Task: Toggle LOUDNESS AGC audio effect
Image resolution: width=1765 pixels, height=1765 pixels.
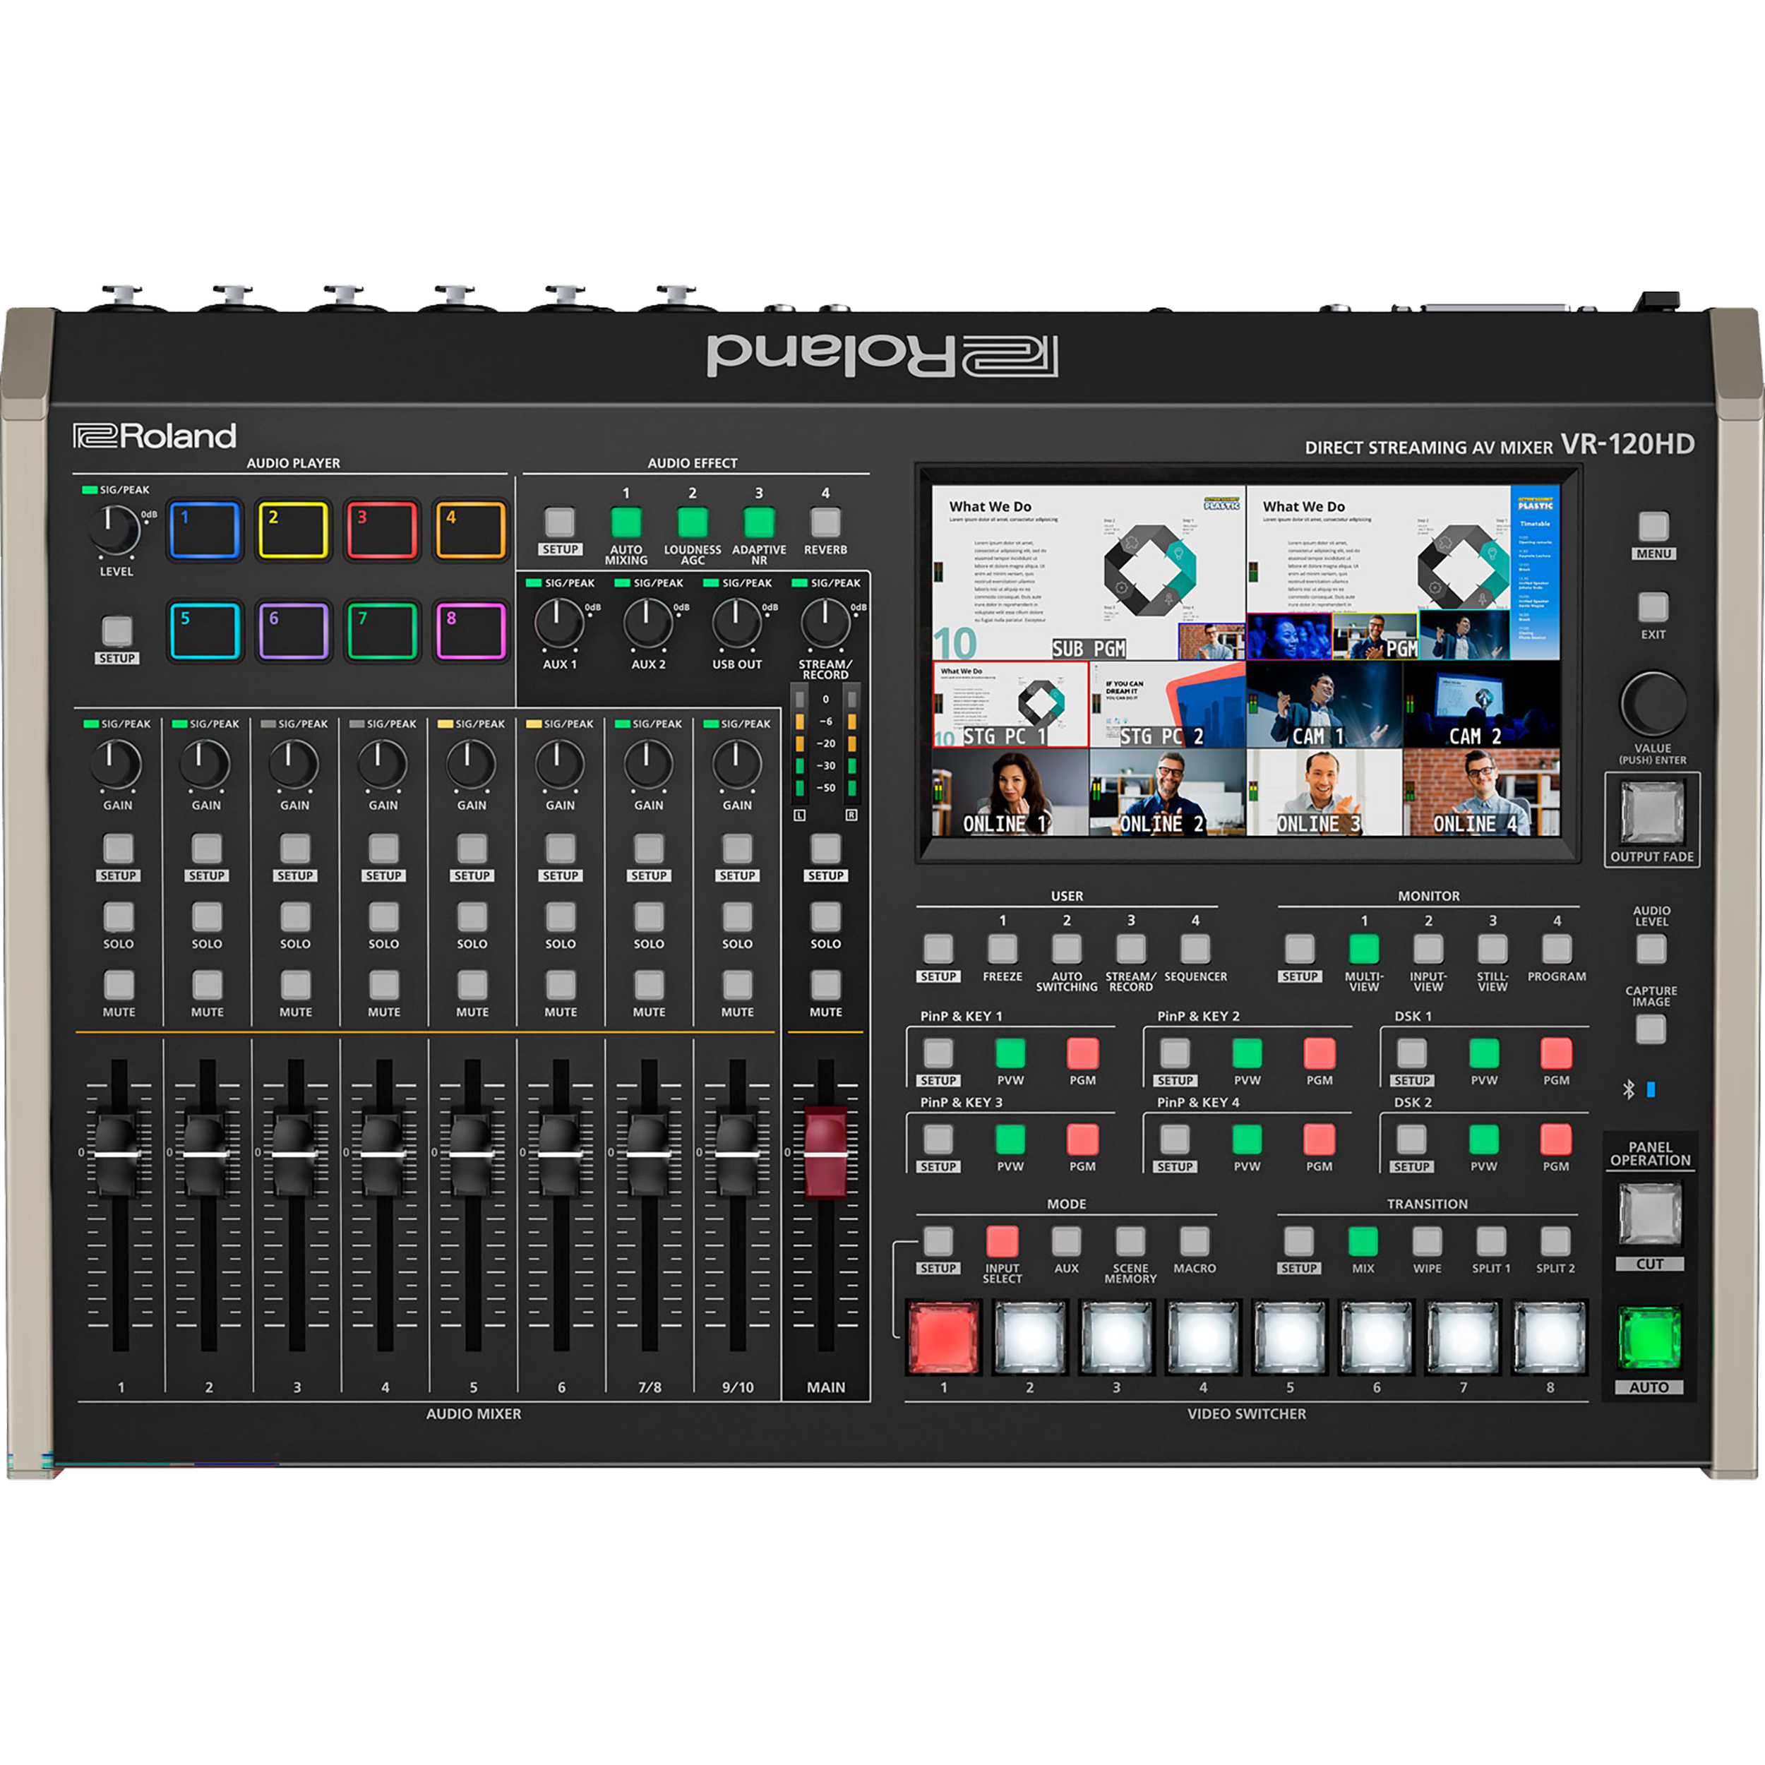Action: (693, 522)
